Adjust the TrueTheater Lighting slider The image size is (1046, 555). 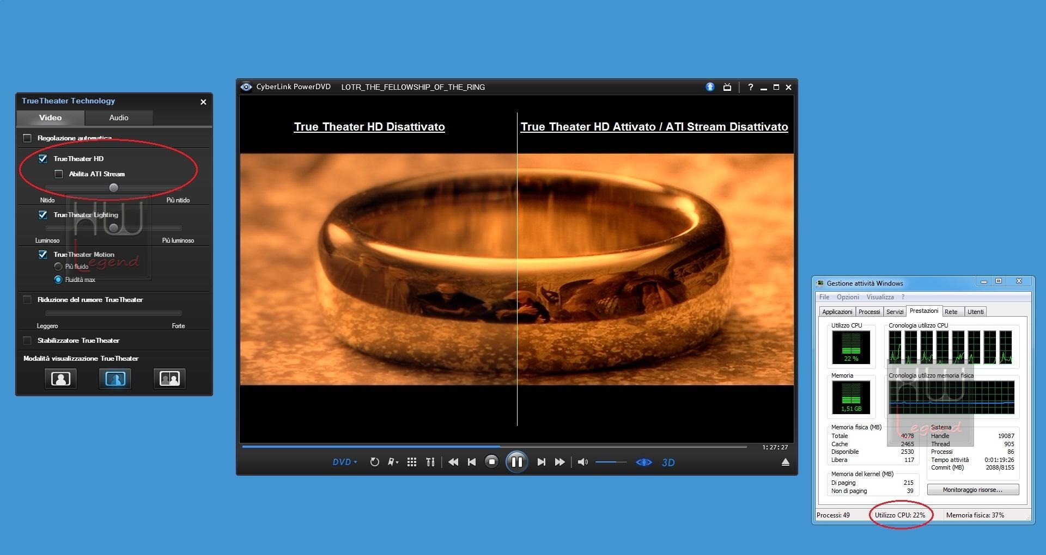point(113,228)
